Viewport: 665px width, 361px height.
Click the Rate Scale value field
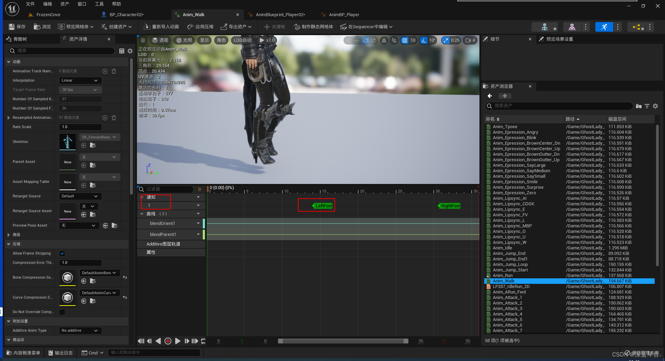click(x=80, y=127)
